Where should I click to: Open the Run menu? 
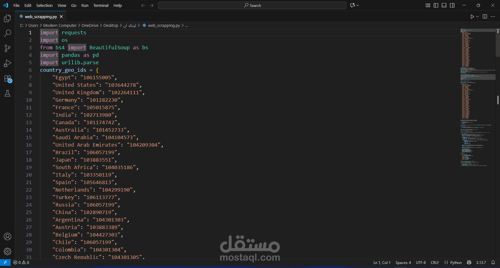[x=85, y=5]
